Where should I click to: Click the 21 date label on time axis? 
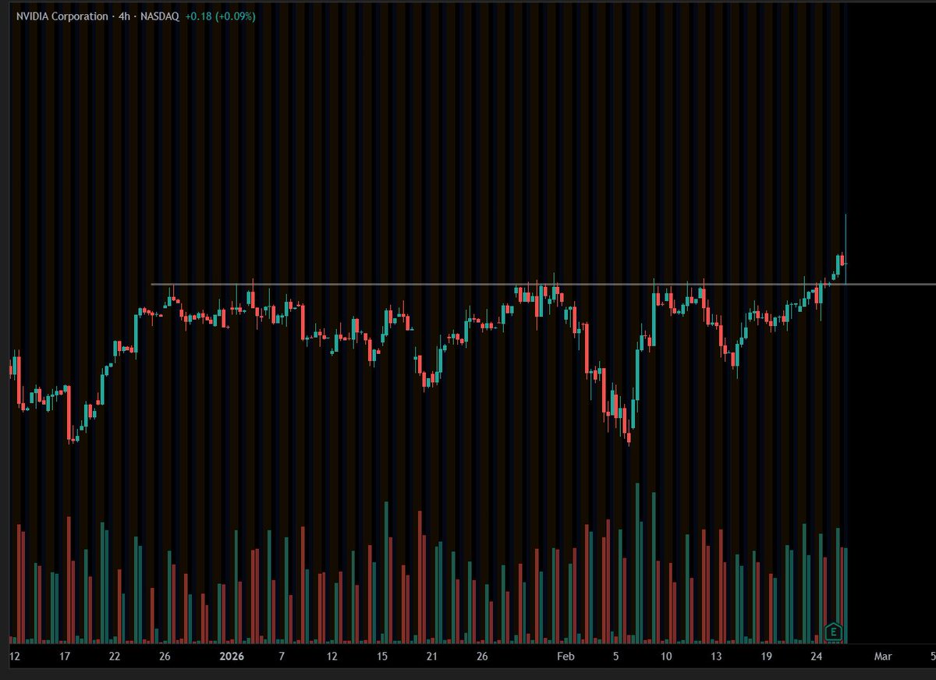431,657
